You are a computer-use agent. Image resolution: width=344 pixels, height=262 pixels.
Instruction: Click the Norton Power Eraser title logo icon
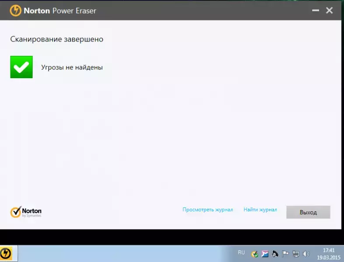pos(16,10)
